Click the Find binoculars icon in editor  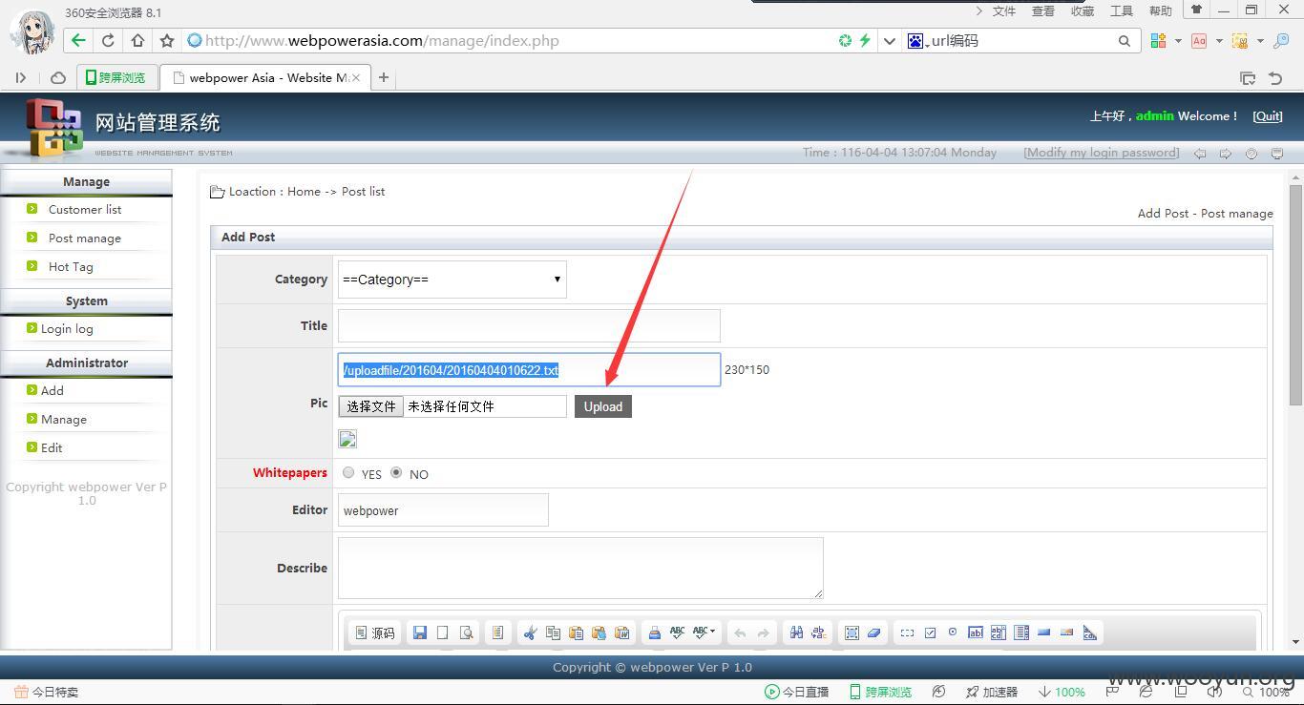(796, 632)
